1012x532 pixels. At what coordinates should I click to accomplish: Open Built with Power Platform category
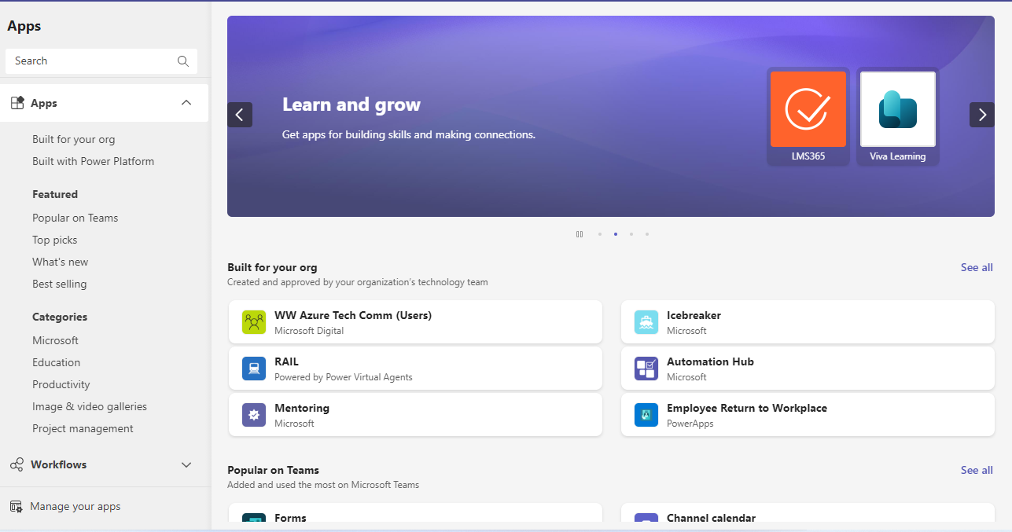coord(94,161)
